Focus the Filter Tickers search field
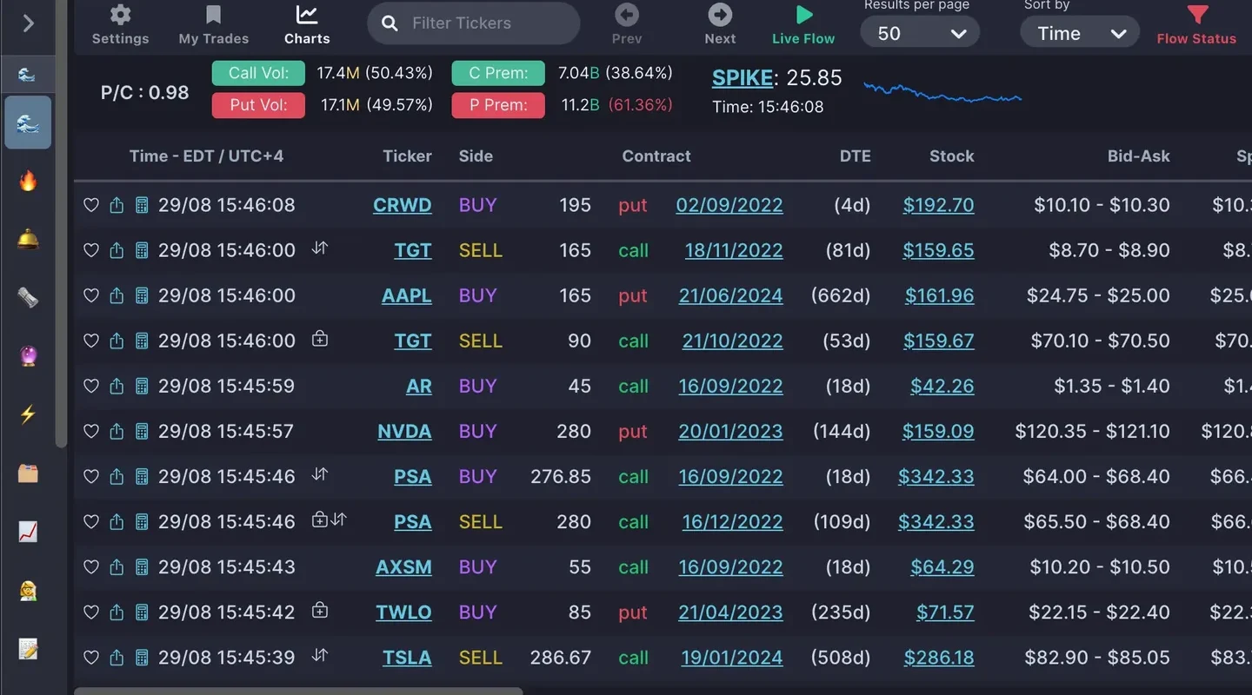Screen dimensions: 1252x695 point(474,23)
